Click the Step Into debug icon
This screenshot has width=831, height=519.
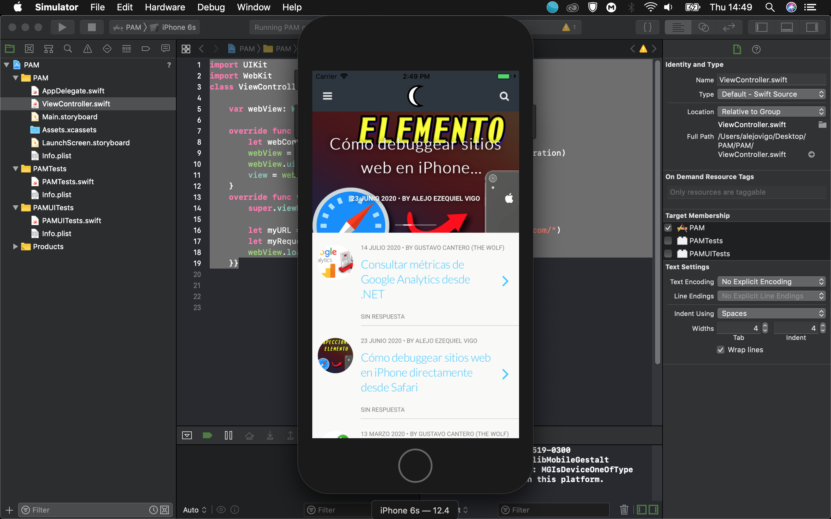click(x=270, y=435)
